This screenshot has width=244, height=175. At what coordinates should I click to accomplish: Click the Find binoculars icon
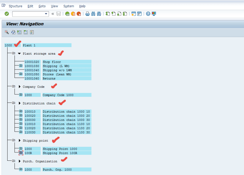[93, 14]
